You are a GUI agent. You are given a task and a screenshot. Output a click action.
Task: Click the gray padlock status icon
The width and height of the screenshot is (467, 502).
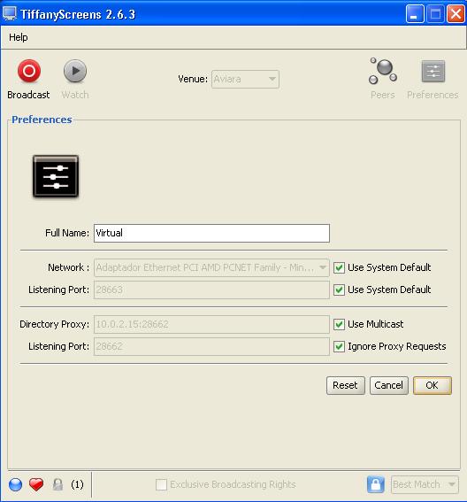point(57,484)
